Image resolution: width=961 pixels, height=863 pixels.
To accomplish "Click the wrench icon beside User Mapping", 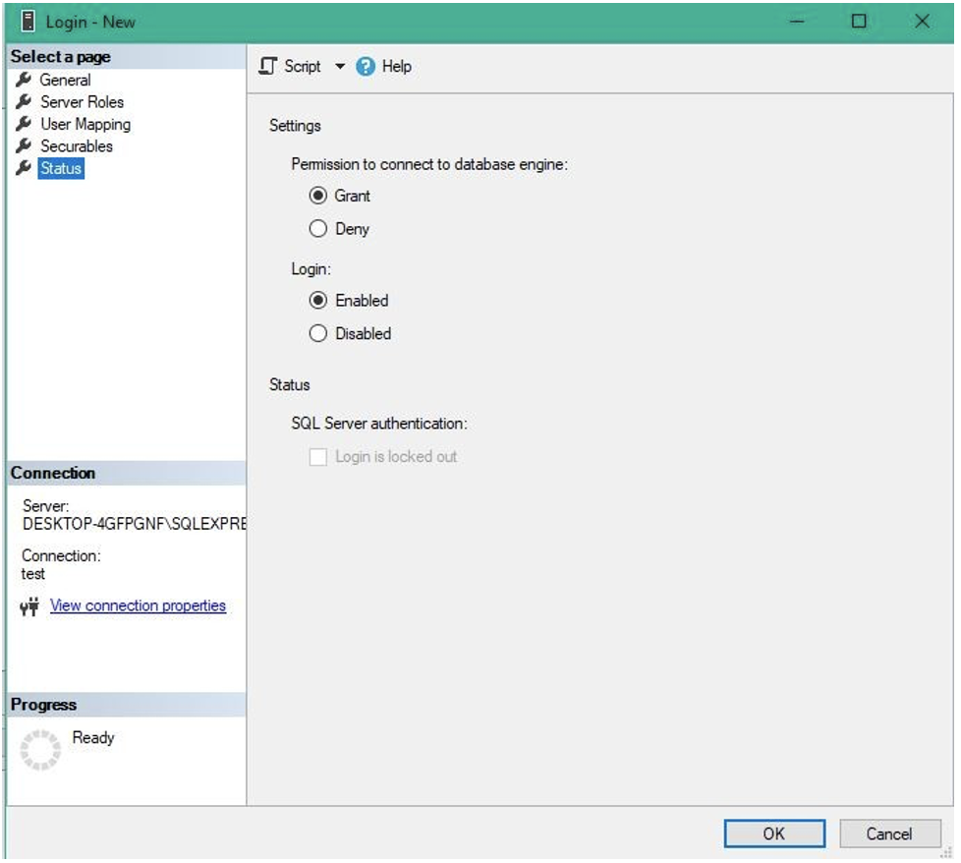I will 25,124.
